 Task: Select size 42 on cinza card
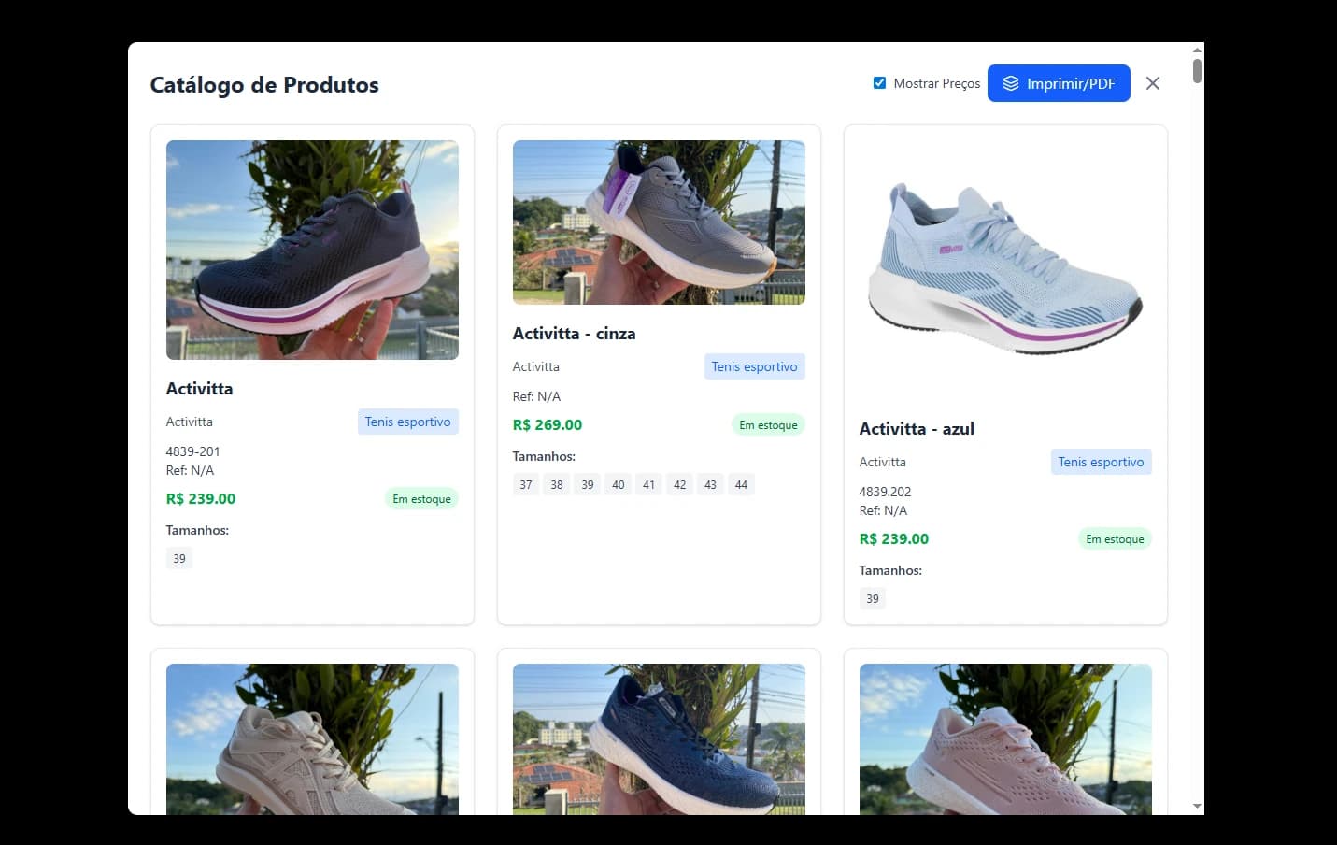point(679,484)
